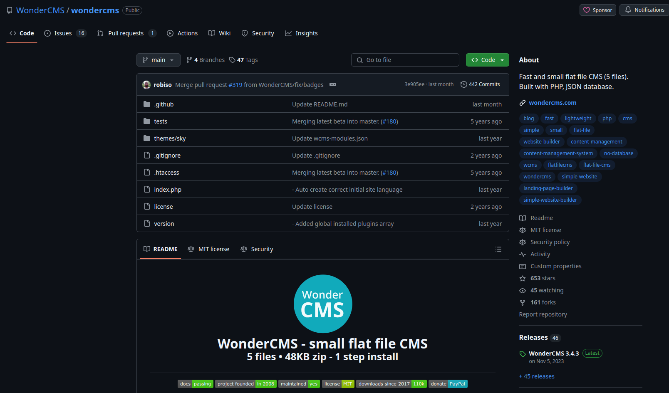669x393 pixels.
Task: Open the .github folder
Action: [164, 104]
